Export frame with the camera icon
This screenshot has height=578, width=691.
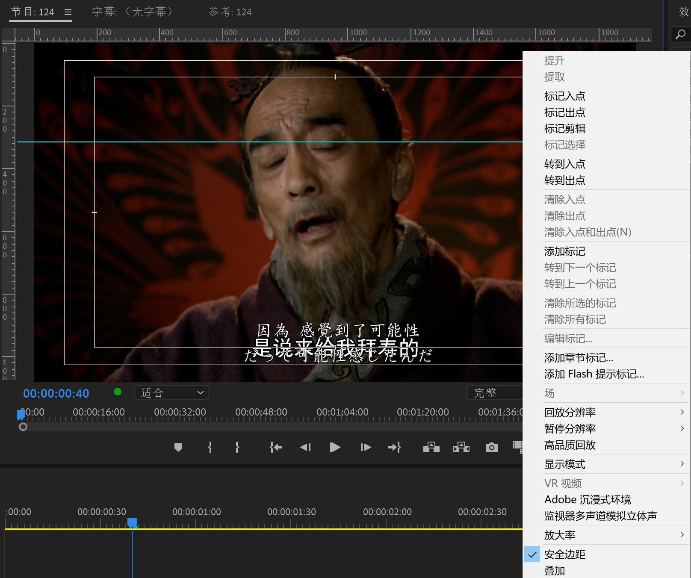coord(492,447)
